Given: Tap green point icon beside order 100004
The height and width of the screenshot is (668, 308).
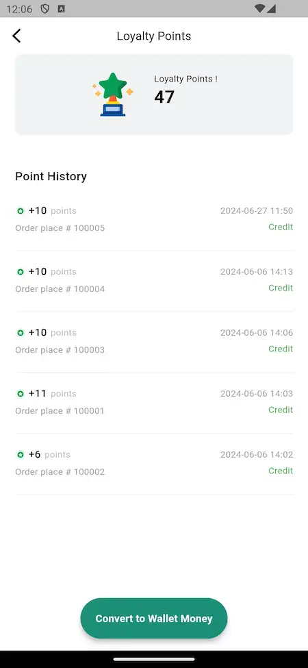Looking at the screenshot, I should pyautogui.click(x=21, y=272).
